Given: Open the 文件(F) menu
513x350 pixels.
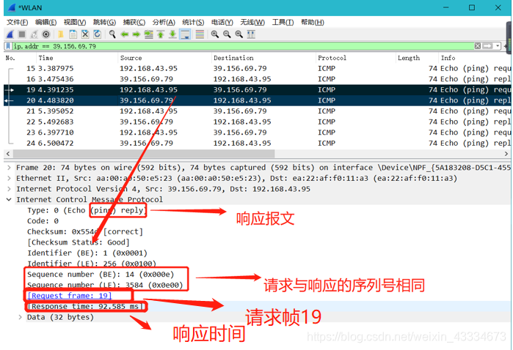Looking at the screenshot, I should tap(18, 22).
